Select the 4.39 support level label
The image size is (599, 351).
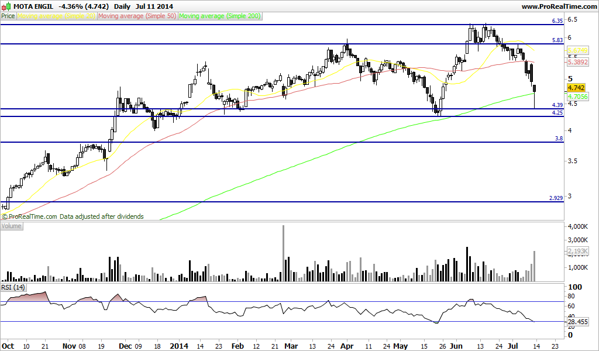pyautogui.click(x=557, y=105)
